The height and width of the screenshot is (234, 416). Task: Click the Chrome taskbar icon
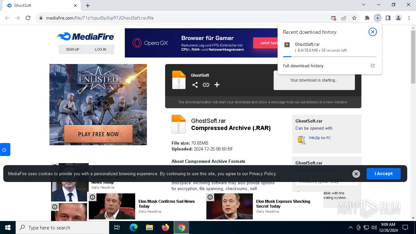(x=181, y=227)
